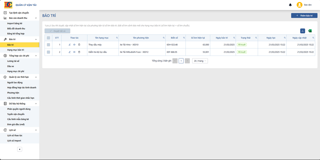This screenshot has width=320, height=160.
Task: Go to previous page arrow
Action: coord(175,61)
